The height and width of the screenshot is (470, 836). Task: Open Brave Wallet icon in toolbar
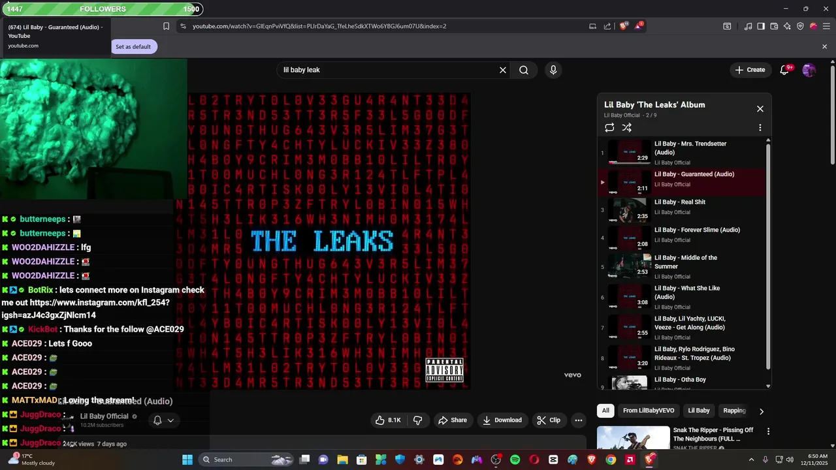[x=774, y=26]
